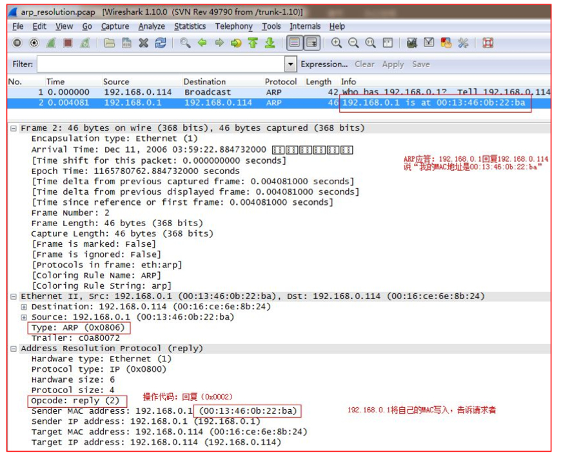Restart the current capture
Viewport: 561px width, 453px height.
coord(85,43)
